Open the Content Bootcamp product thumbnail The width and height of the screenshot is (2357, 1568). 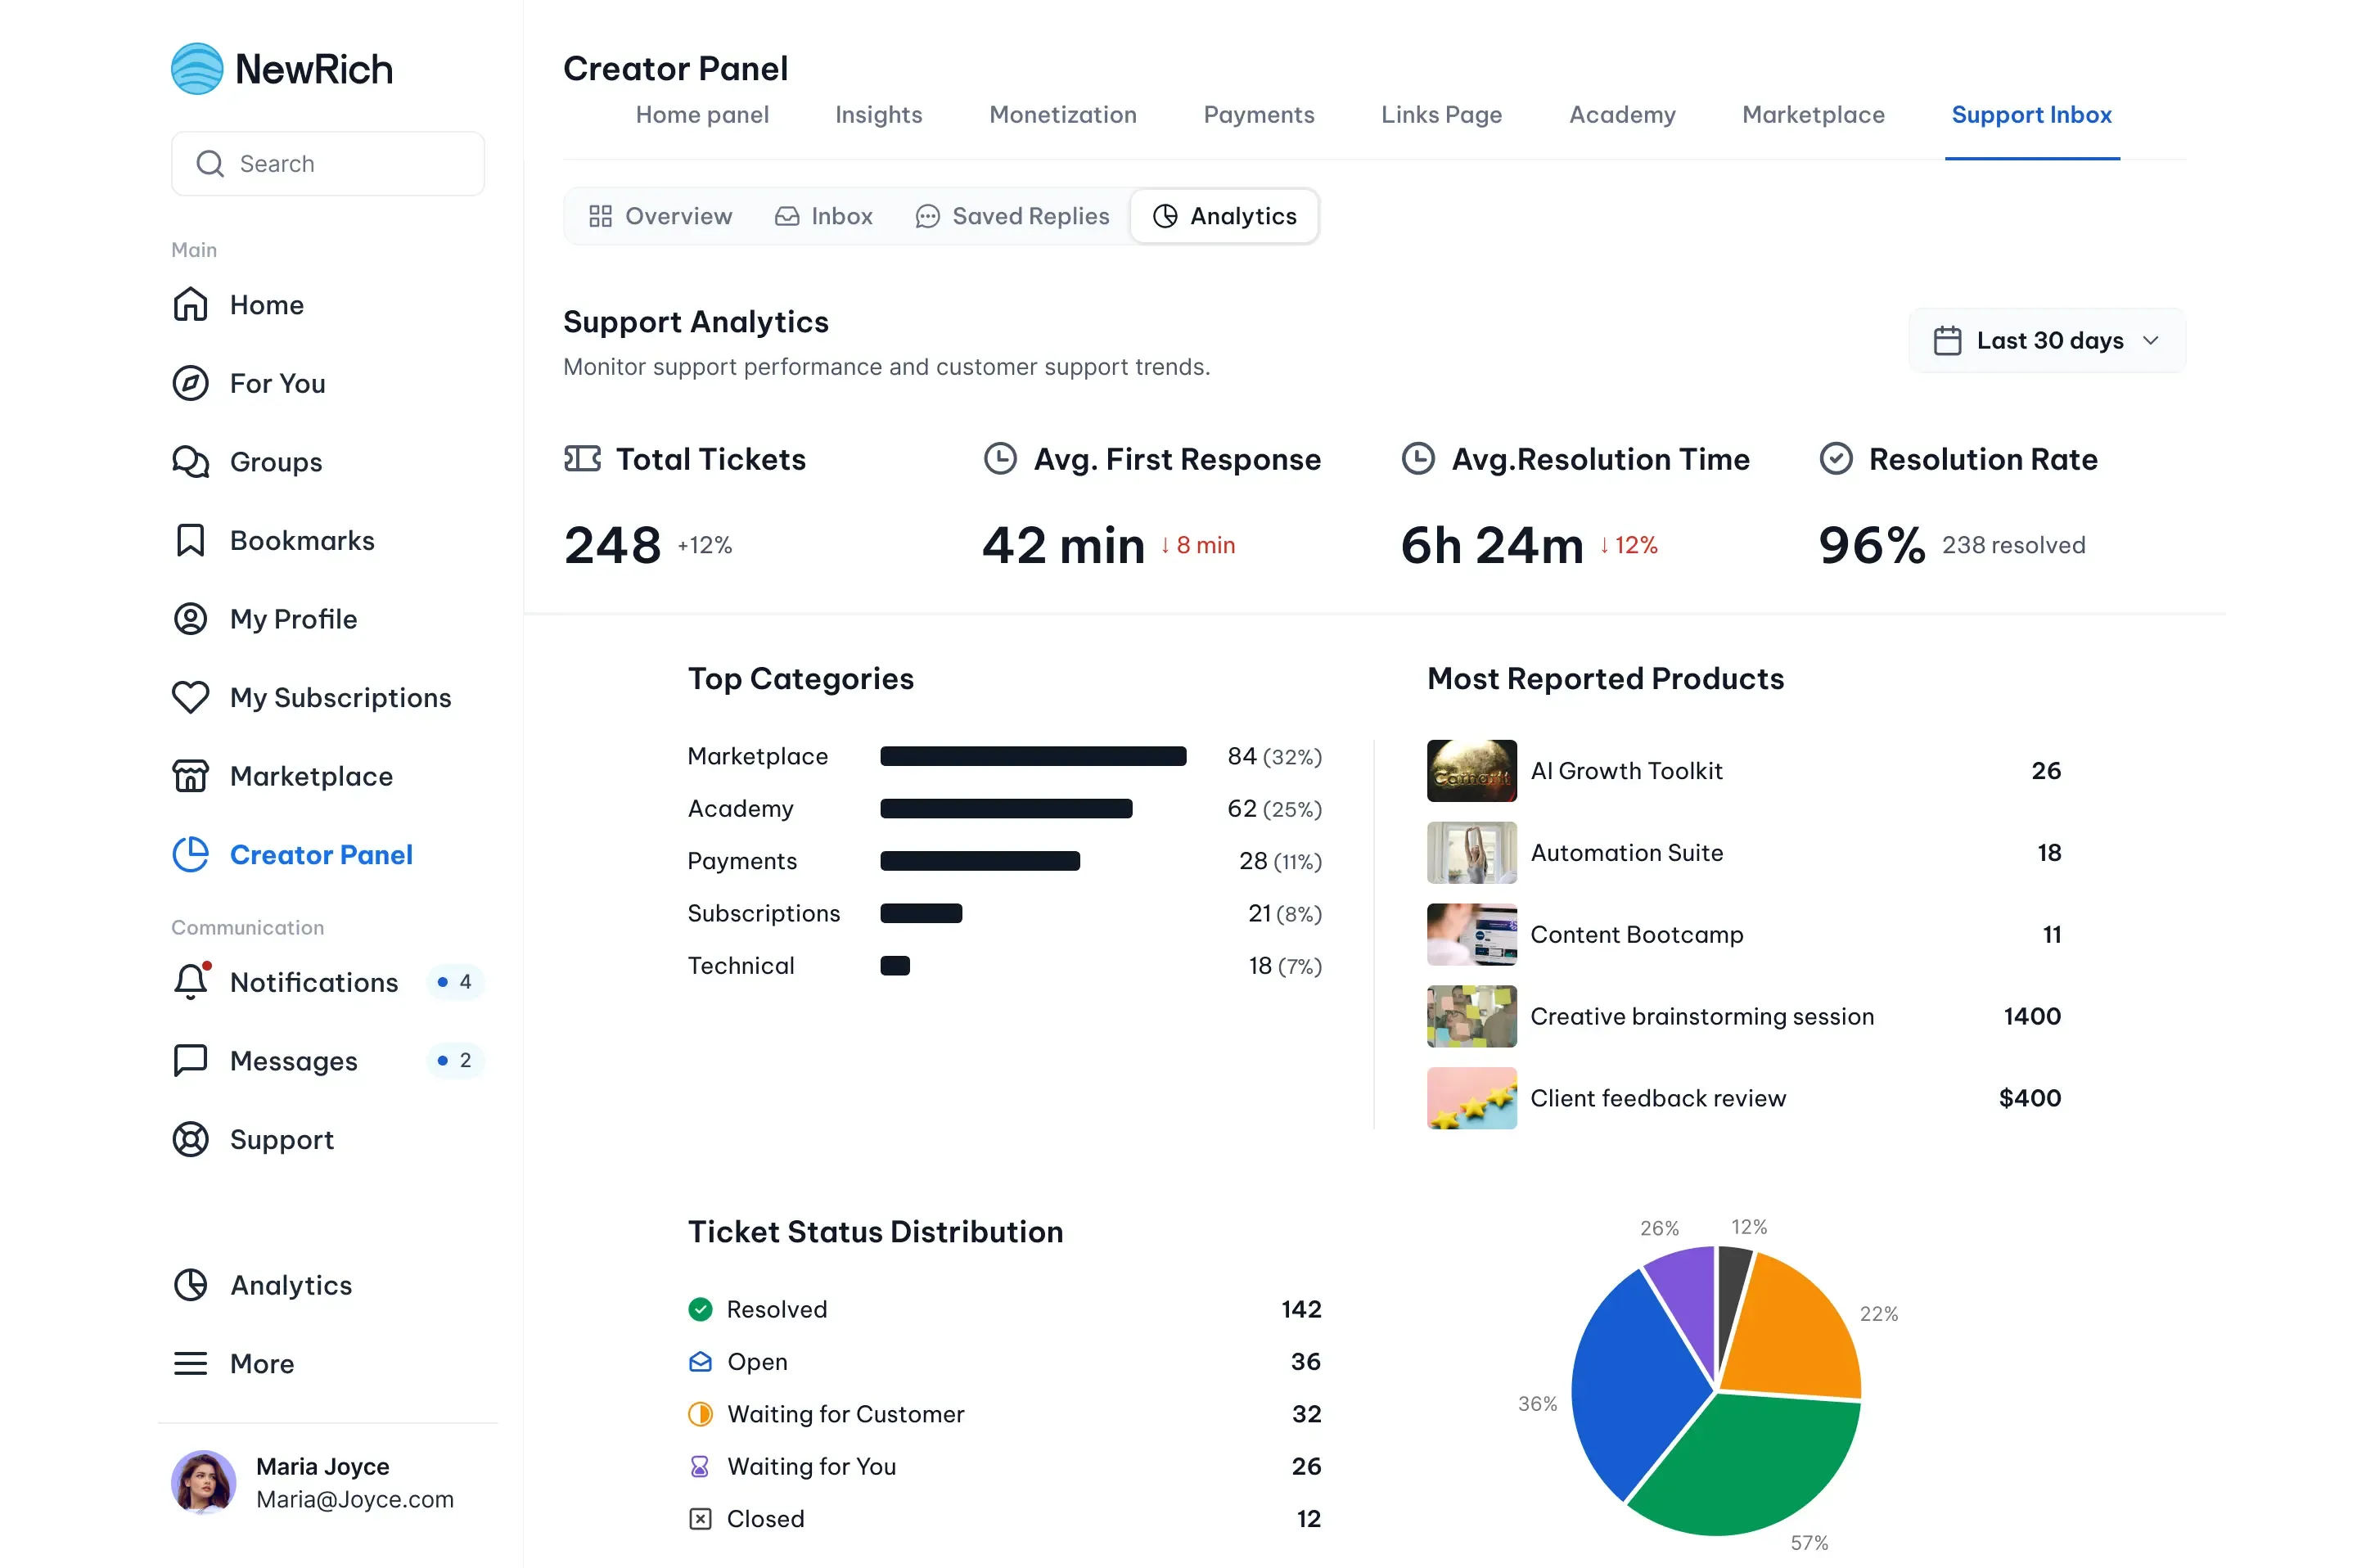[1471, 935]
